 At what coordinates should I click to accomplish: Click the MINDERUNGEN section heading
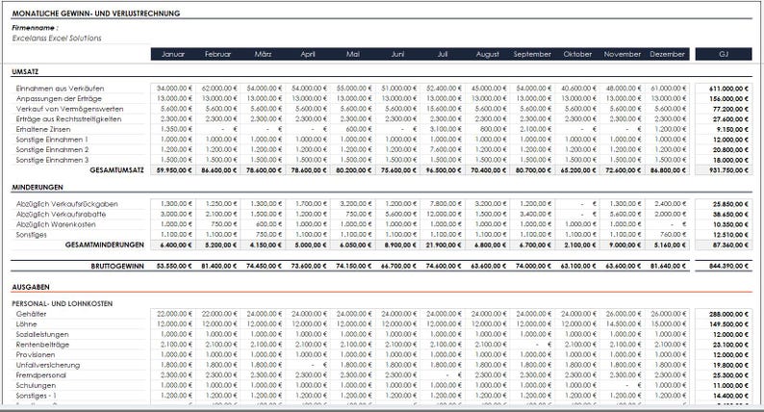[38, 187]
